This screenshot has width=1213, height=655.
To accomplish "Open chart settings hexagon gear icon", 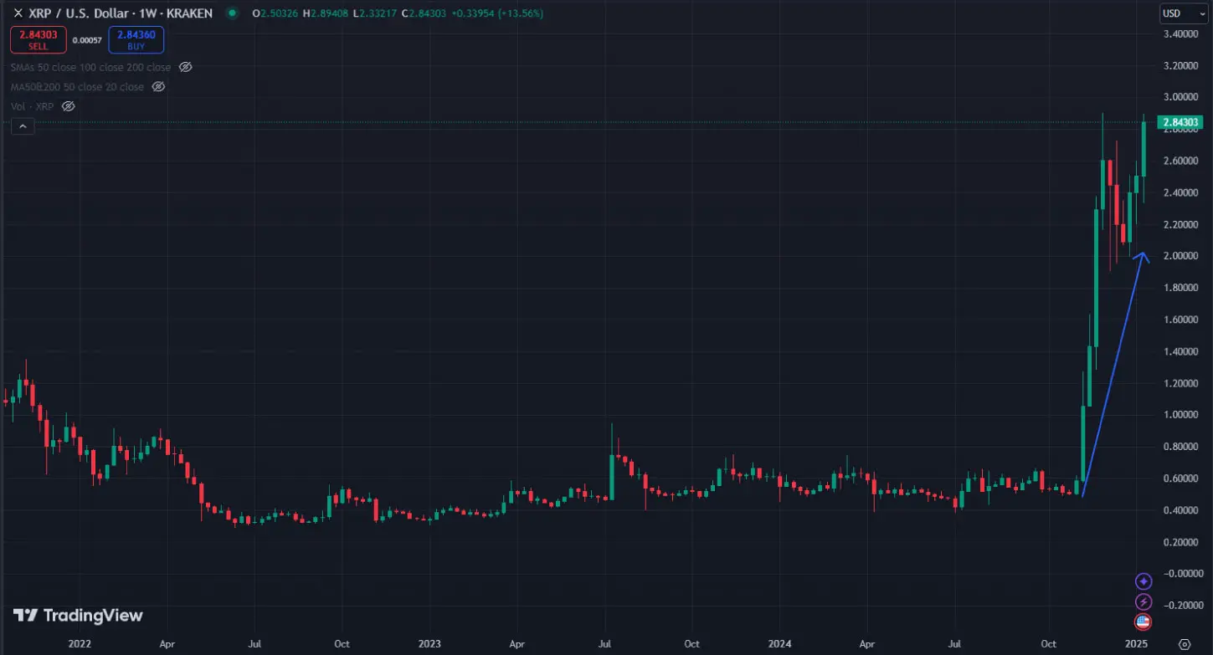I will coord(1183,644).
